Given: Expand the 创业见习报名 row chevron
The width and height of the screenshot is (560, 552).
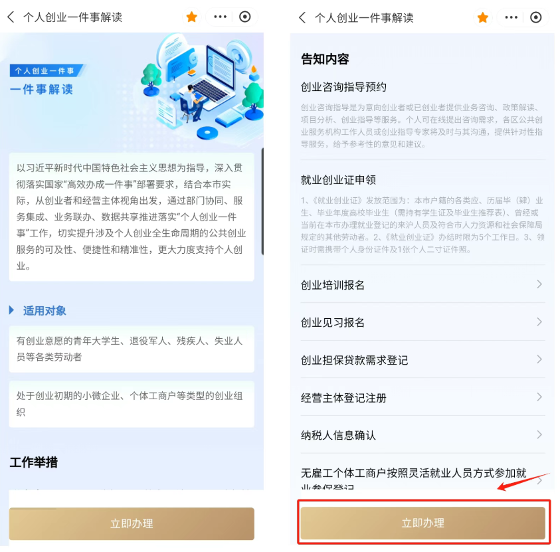Looking at the screenshot, I should pyautogui.click(x=539, y=322).
